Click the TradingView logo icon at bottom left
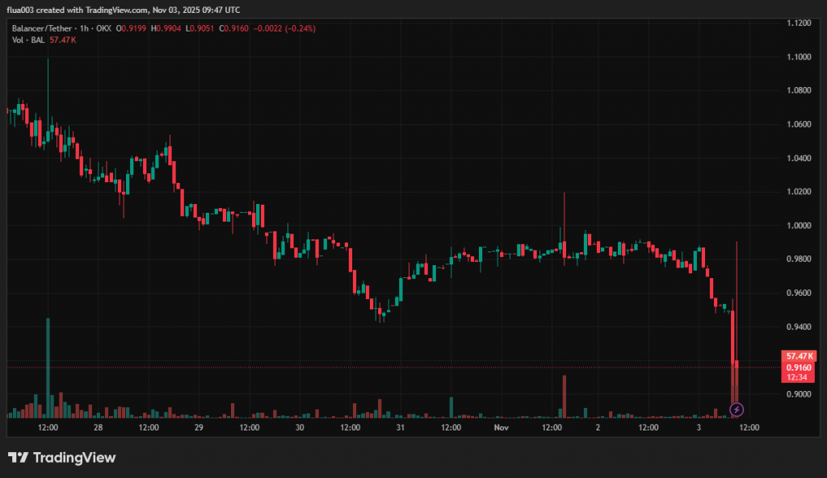 [19, 458]
